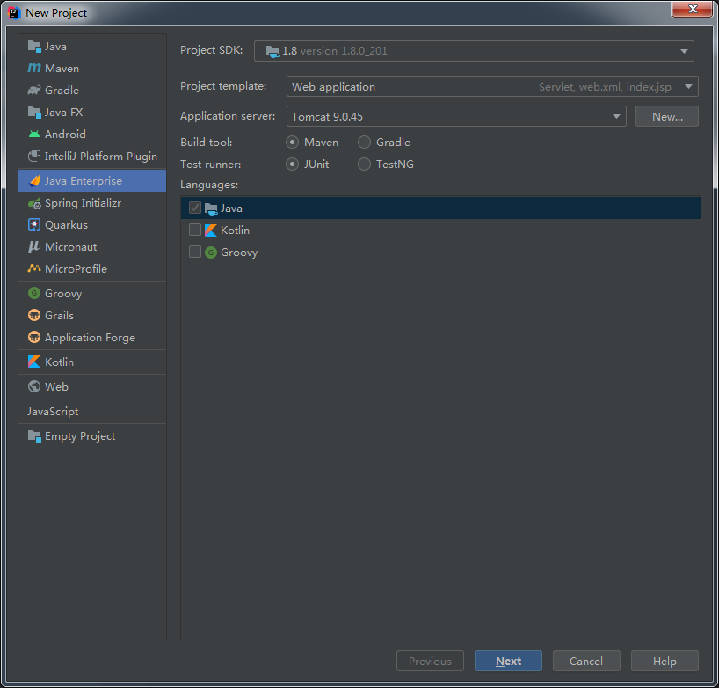
Task: Click the Android robot icon
Action: [34, 135]
